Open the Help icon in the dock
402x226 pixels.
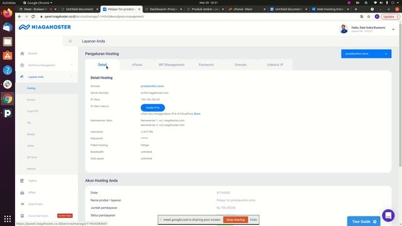[8, 70]
